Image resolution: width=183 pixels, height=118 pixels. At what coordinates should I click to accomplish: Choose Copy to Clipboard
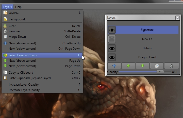pyautogui.click(x=21, y=73)
